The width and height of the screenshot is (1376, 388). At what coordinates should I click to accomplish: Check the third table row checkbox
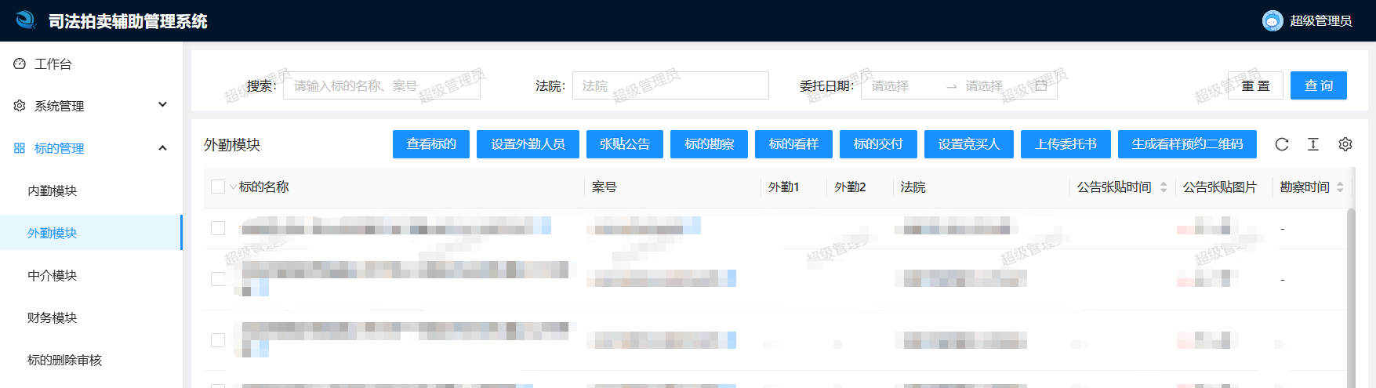pyautogui.click(x=218, y=340)
